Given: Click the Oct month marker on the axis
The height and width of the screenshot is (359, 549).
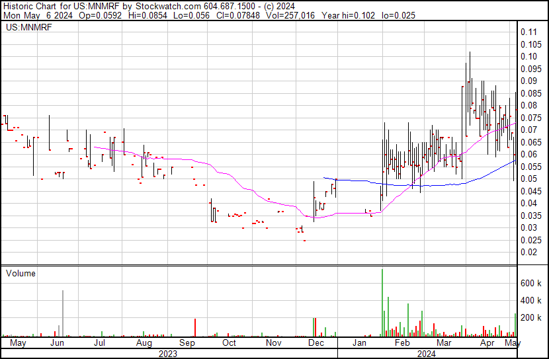Looking at the screenshot, I should 229,344.
